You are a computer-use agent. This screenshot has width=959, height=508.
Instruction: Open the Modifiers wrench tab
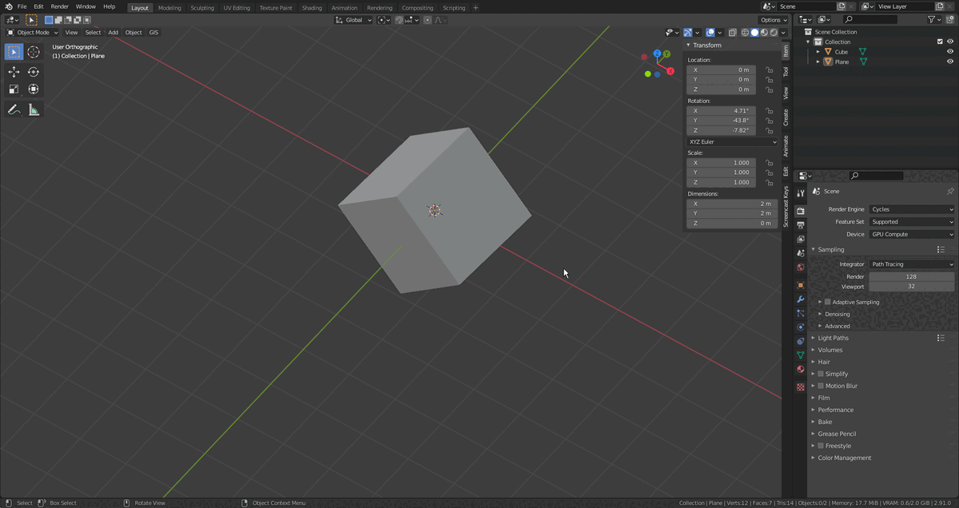[x=800, y=300]
